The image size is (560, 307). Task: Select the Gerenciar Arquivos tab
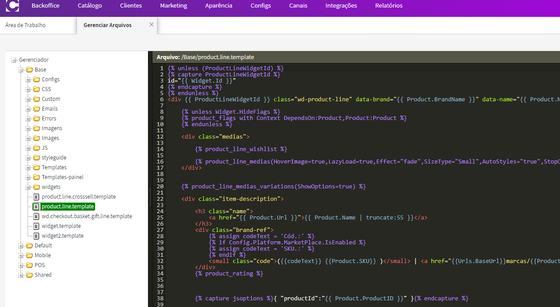pyautogui.click(x=108, y=25)
